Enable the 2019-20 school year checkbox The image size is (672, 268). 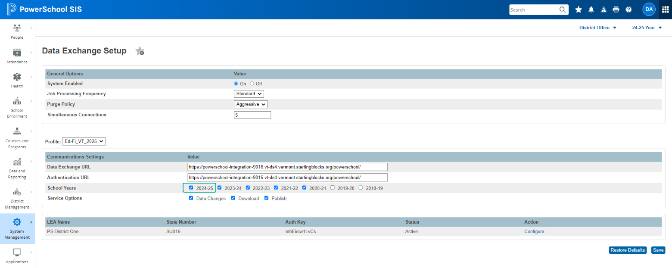coord(333,187)
